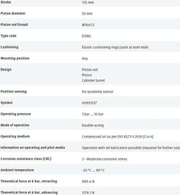This screenshot has width=180, height=195.
Task: Click the "For proximity sensor" value
Action: point(98,92)
